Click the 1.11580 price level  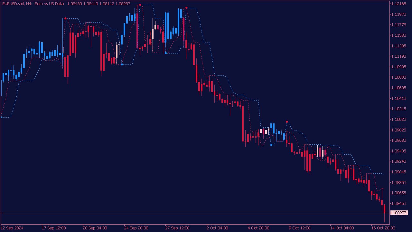click(x=399, y=35)
